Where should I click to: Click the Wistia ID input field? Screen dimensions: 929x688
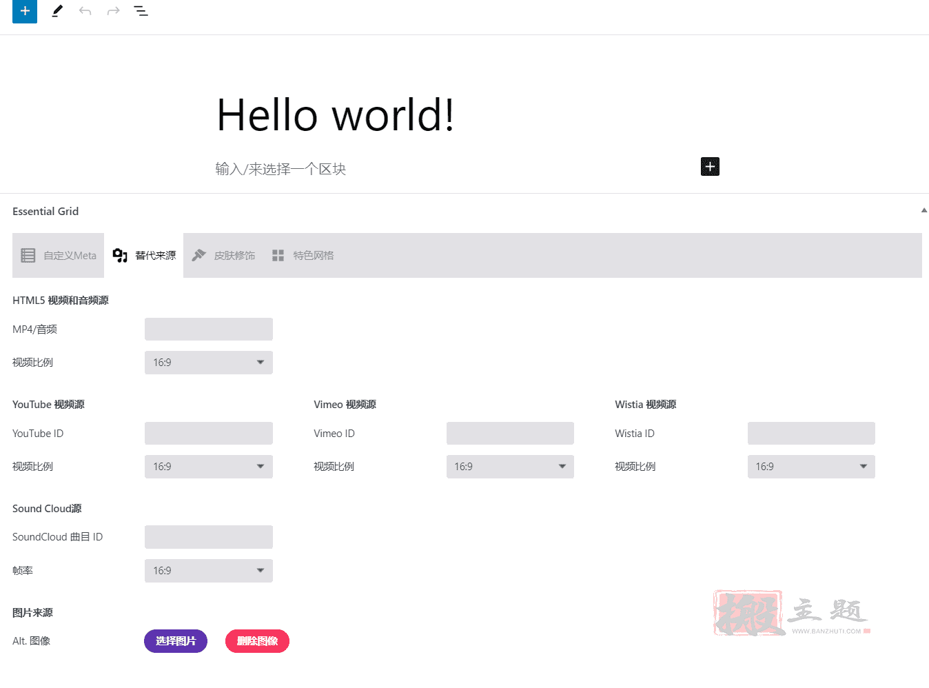pyautogui.click(x=811, y=433)
